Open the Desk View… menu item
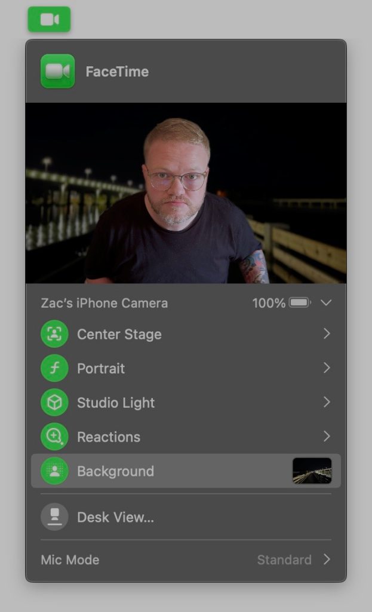Screen dimensions: 372x612 click(115, 518)
